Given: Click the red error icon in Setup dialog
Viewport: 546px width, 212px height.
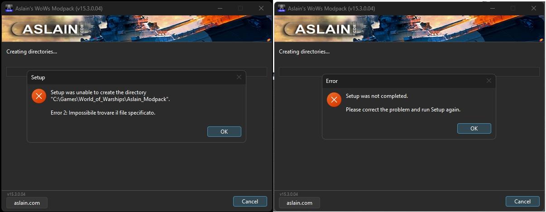Looking at the screenshot, I should coord(39,96).
